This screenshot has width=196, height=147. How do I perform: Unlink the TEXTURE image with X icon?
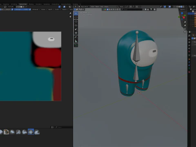click(x=23, y=7)
